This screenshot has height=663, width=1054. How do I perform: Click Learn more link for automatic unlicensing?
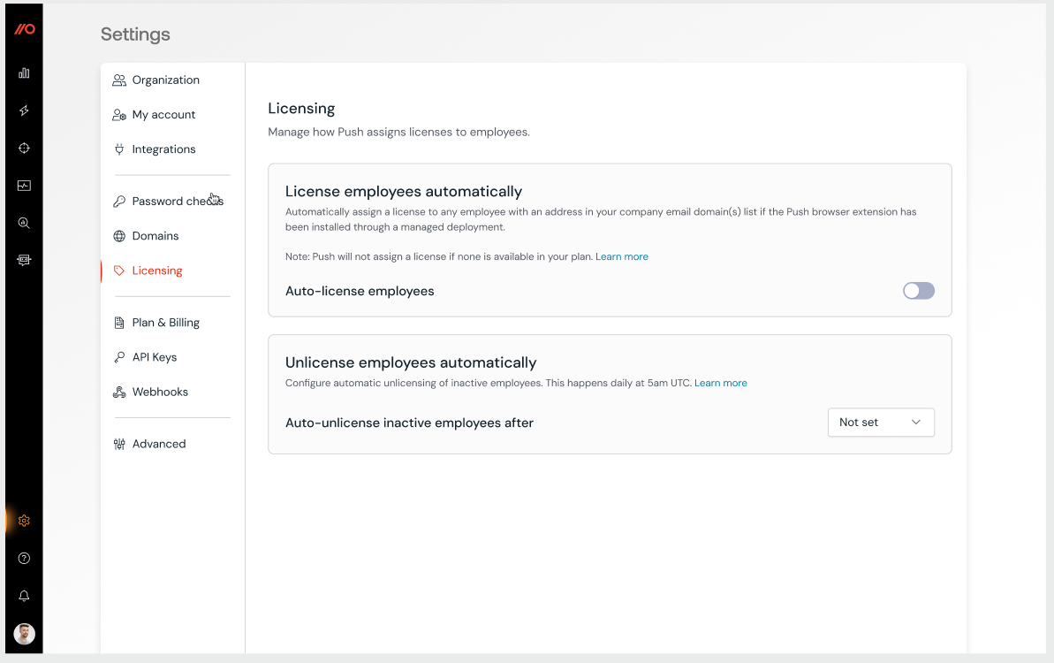pos(721,384)
